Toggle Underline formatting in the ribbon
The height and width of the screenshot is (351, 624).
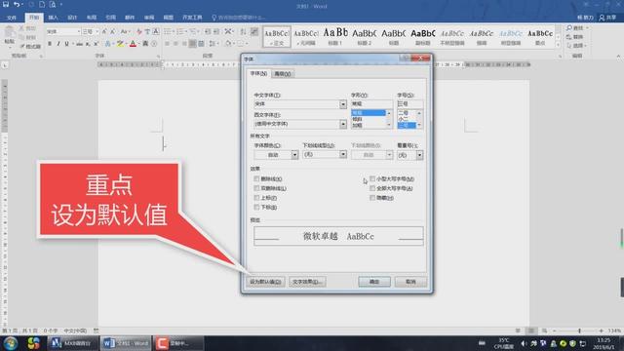pyautogui.click(x=66, y=44)
